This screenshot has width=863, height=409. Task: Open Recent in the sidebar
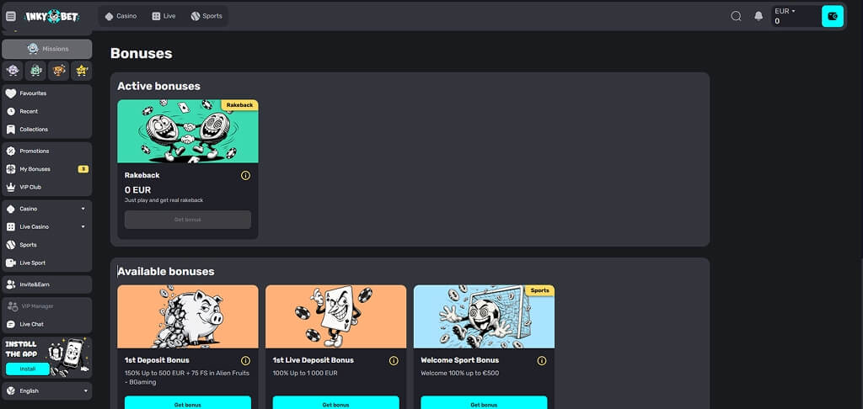pyautogui.click(x=47, y=112)
